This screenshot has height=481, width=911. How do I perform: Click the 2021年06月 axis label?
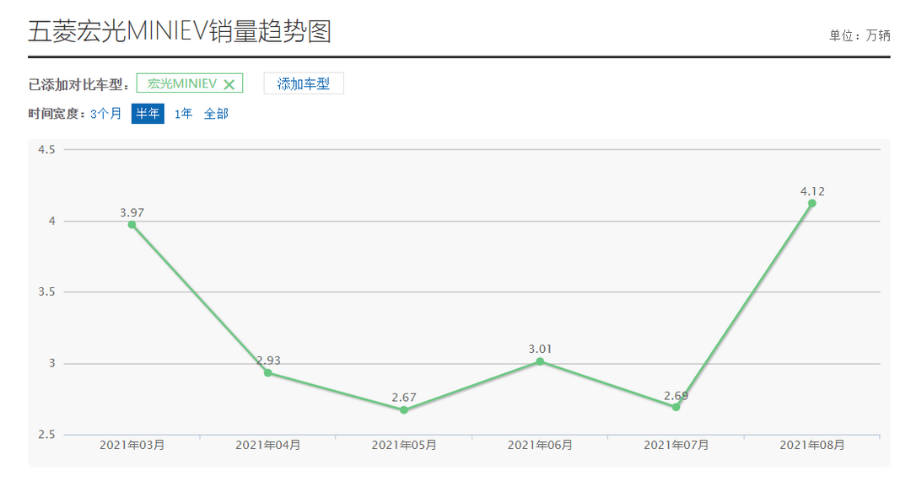click(540, 445)
